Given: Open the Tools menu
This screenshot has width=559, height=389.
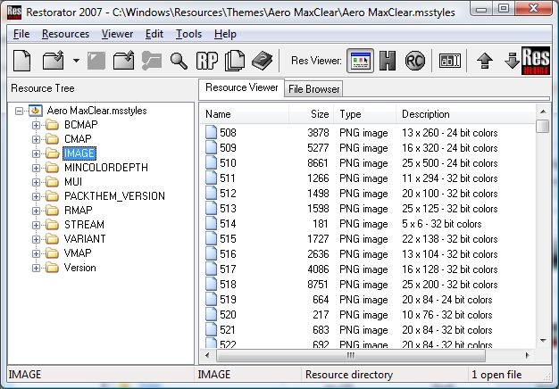Looking at the screenshot, I should pos(188,34).
